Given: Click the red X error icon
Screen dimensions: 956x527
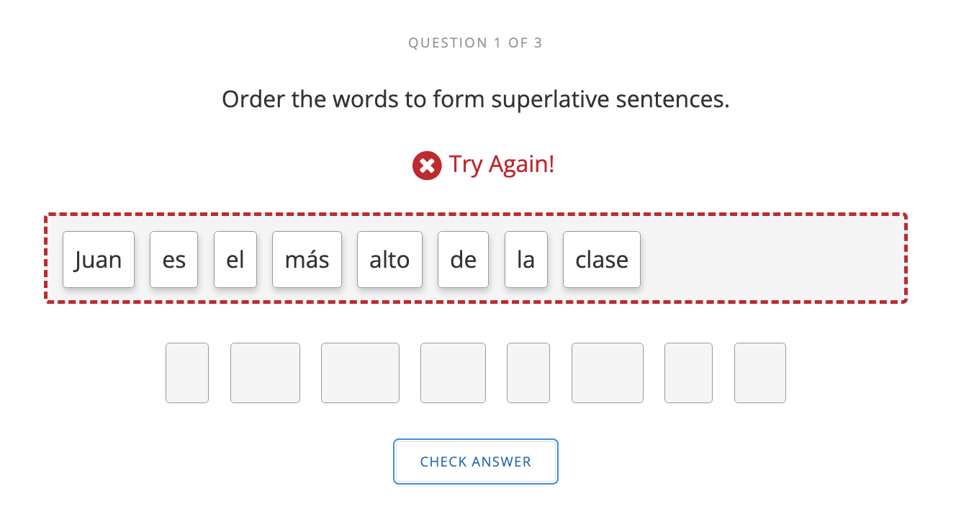Looking at the screenshot, I should pyautogui.click(x=427, y=165).
